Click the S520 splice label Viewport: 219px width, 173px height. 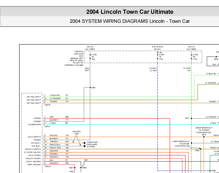tap(197, 151)
